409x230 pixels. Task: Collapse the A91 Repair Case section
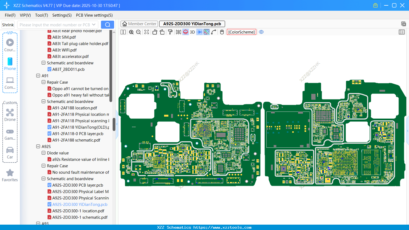[43, 82]
